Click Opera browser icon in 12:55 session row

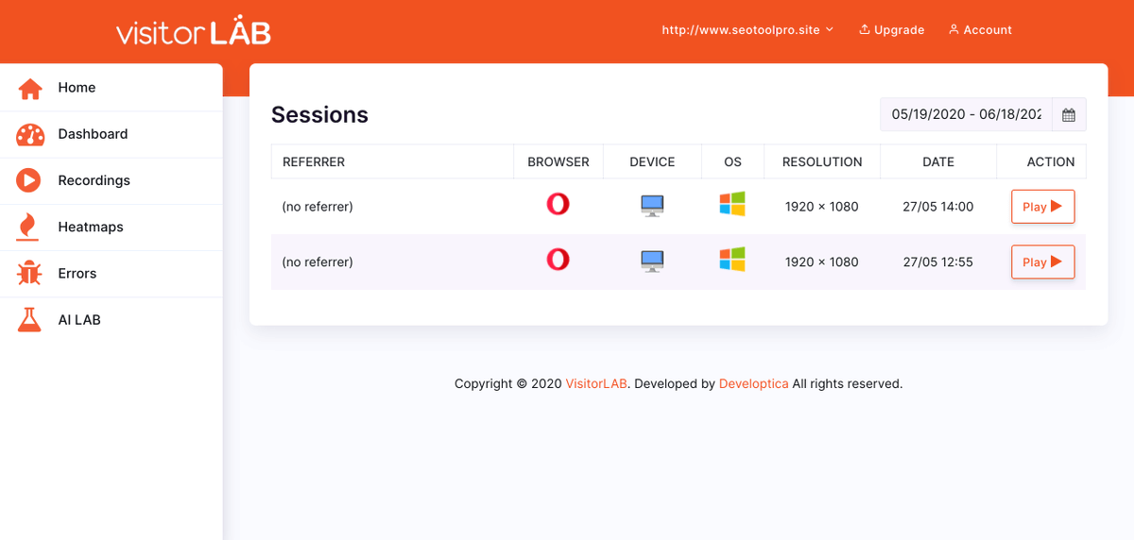pyautogui.click(x=558, y=260)
